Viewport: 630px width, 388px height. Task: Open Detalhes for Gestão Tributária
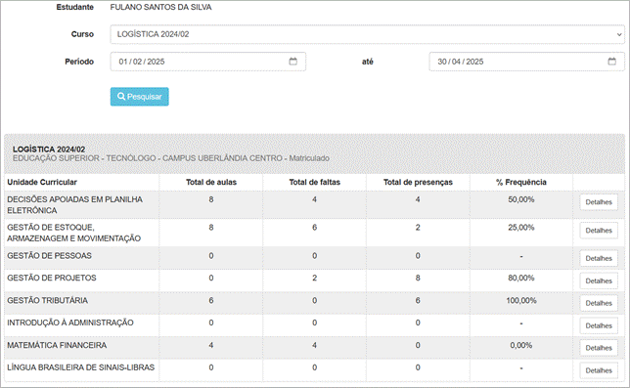point(599,303)
